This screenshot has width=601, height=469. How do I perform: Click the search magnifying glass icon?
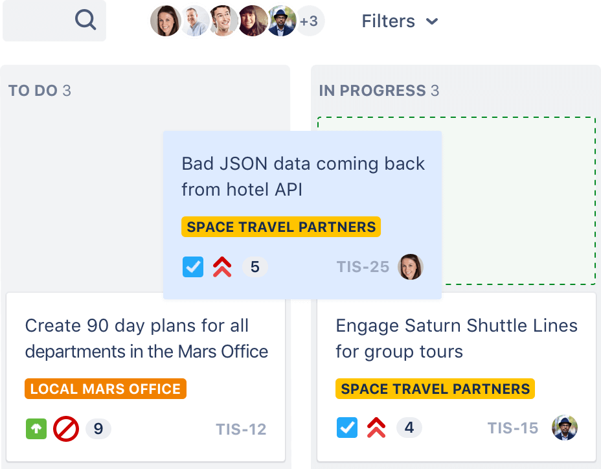(85, 20)
